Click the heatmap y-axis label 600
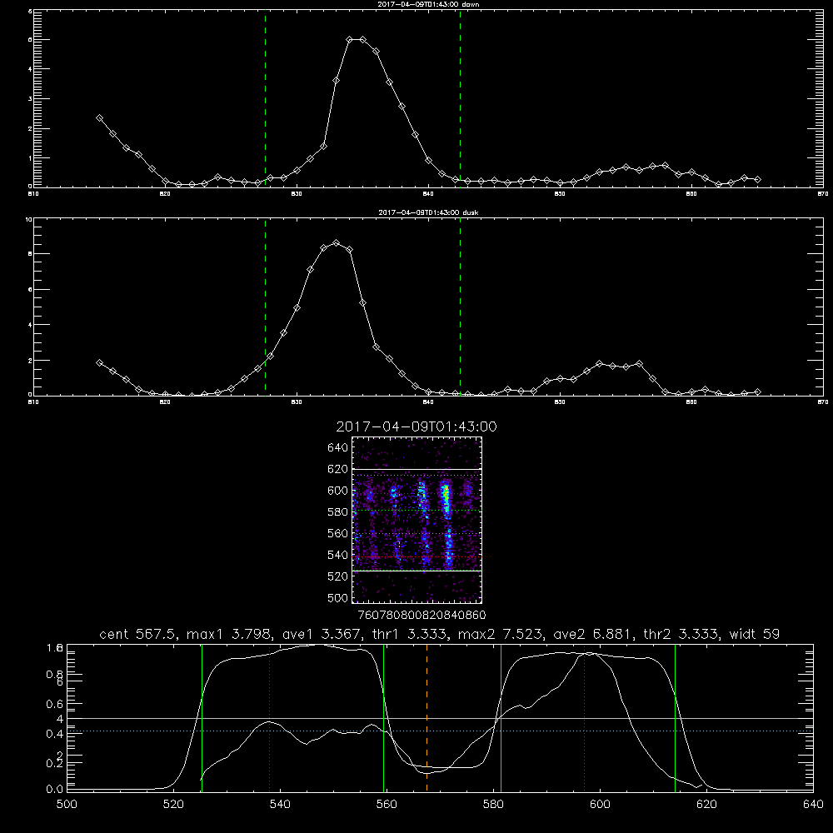 tap(338, 491)
